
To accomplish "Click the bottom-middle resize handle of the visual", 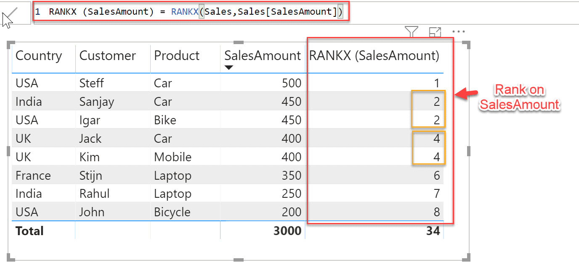I will click(238, 260).
